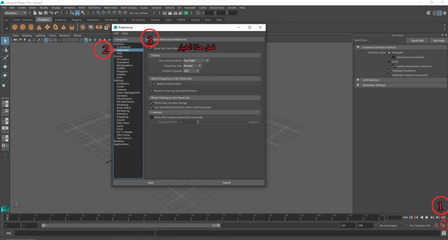Jump to start of playback range
The width and height of the screenshot is (448, 240).
(405, 218)
